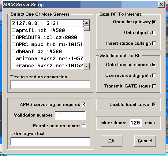Click the Text to send on connection field

click(50, 85)
